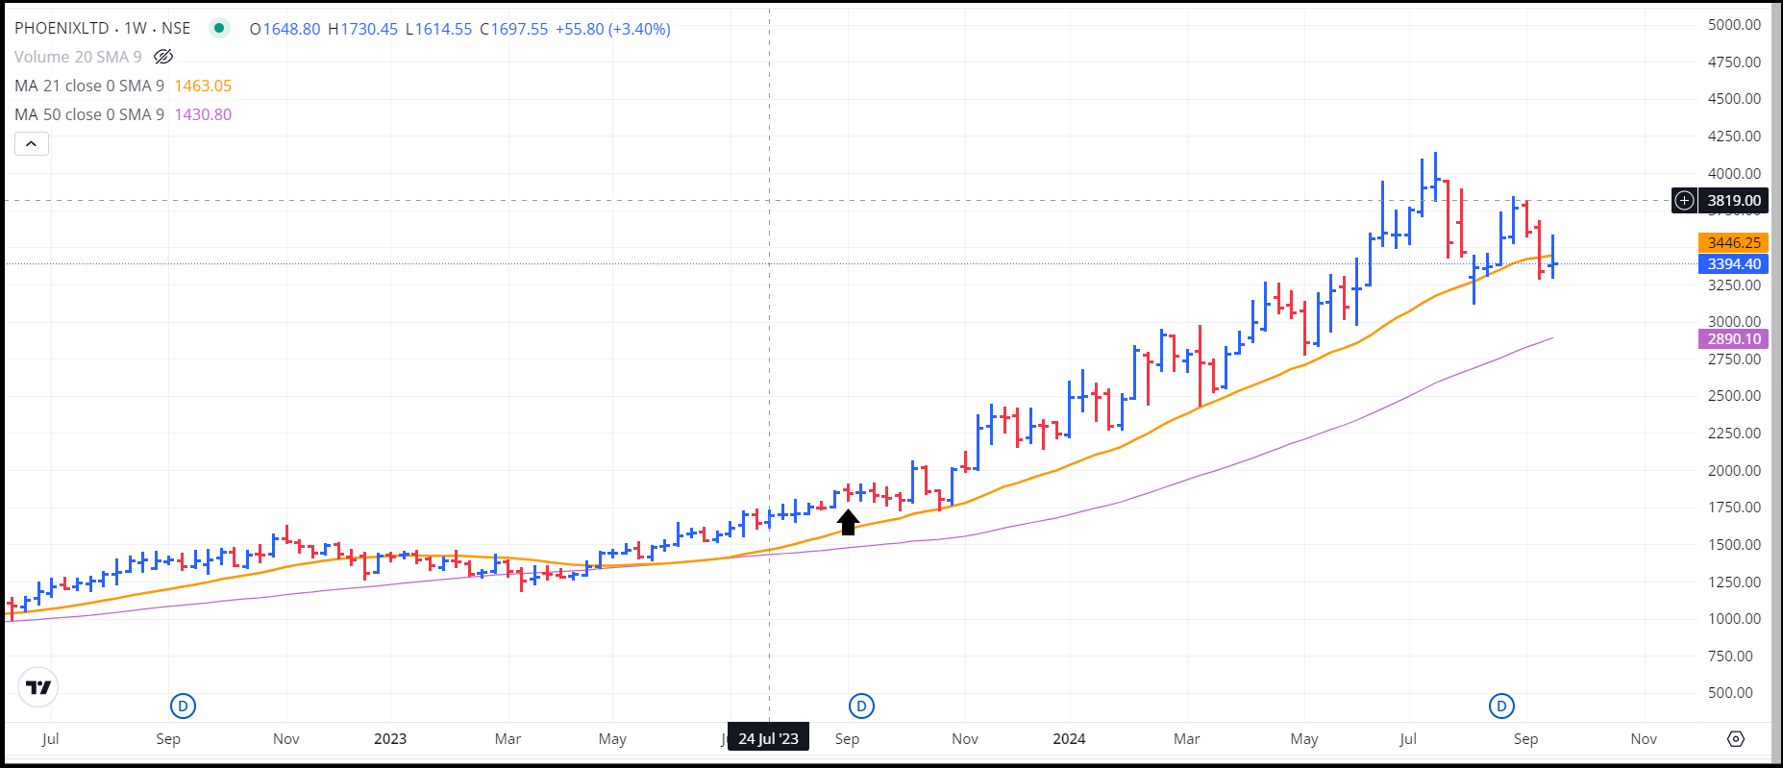Image resolution: width=1783 pixels, height=768 pixels.
Task: Click the 4000.00 price axis label
Action: [x=1734, y=174]
